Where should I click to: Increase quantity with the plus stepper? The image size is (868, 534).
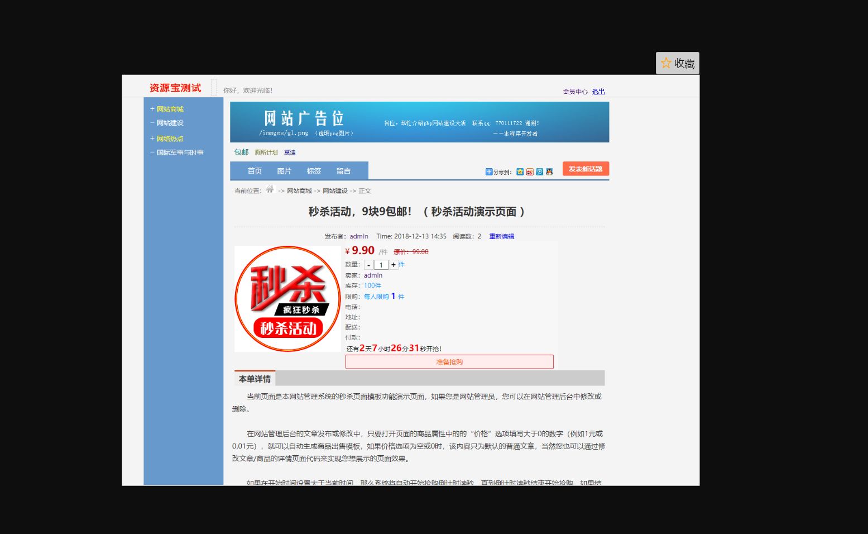click(x=394, y=264)
